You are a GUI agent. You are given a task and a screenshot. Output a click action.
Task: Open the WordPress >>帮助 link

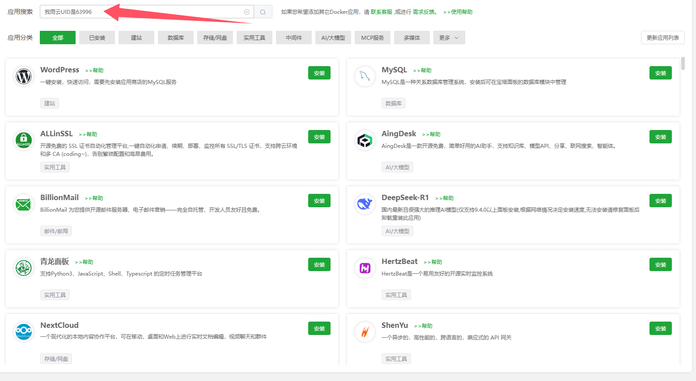pos(94,71)
